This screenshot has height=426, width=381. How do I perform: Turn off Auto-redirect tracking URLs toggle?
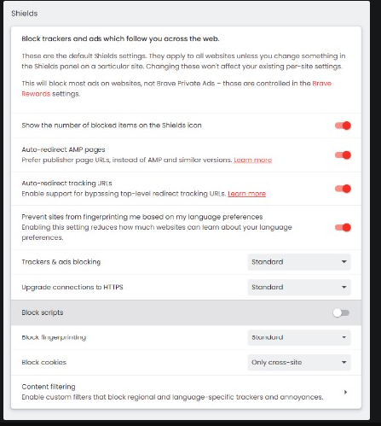pyautogui.click(x=343, y=189)
